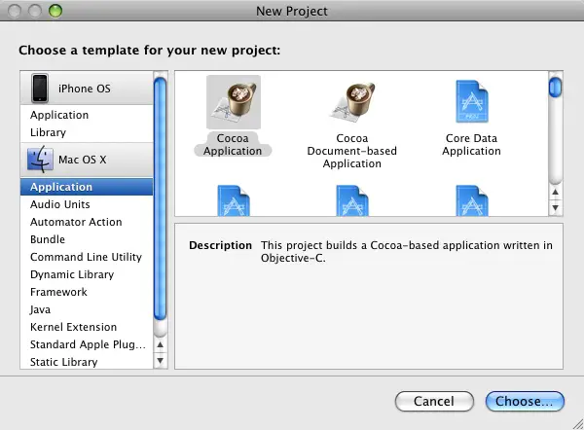Select the partially visible bottom-right template icon
Image resolution: width=584 pixels, height=430 pixels.
click(471, 200)
